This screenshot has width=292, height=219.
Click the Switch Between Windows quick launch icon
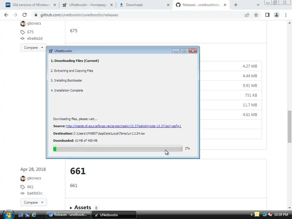tap(27, 215)
